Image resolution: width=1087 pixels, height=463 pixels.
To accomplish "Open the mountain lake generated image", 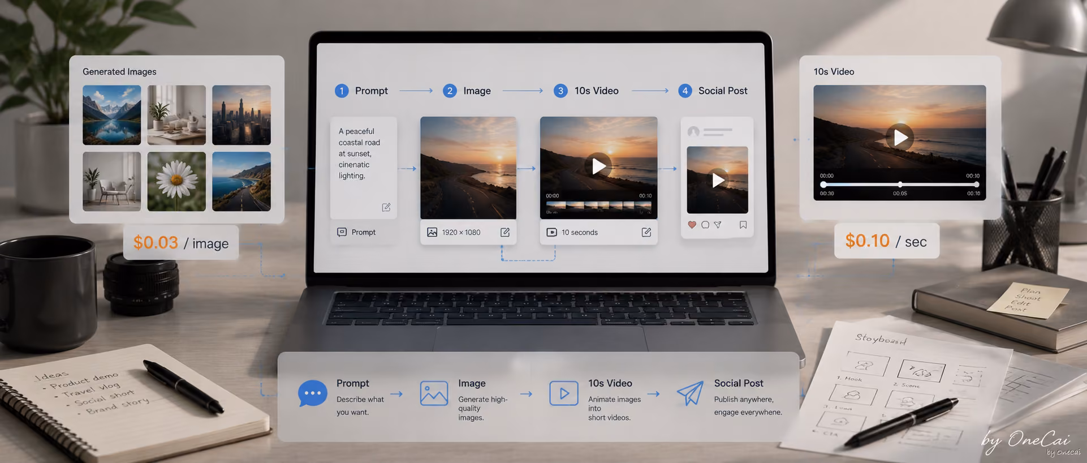I will [x=112, y=115].
